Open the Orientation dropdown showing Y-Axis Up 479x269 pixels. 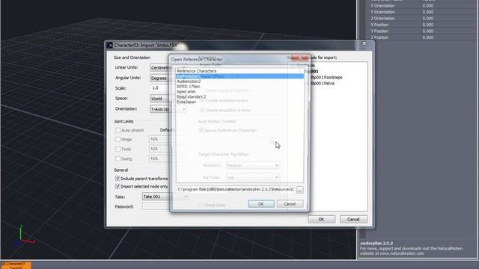pos(168,109)
